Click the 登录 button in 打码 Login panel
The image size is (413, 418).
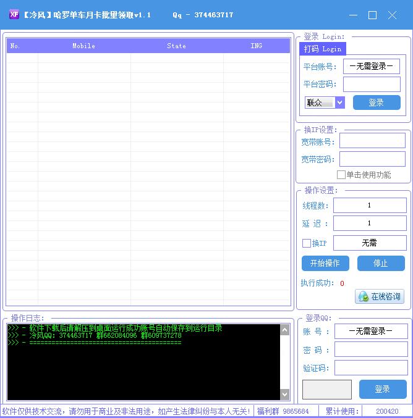coord(377,102)
